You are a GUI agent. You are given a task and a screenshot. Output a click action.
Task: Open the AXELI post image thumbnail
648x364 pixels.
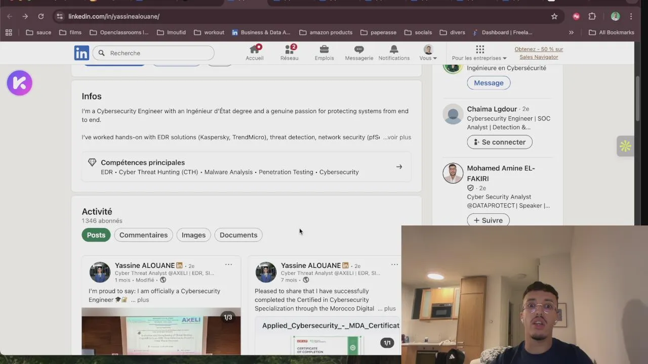(x=161, y=331)
